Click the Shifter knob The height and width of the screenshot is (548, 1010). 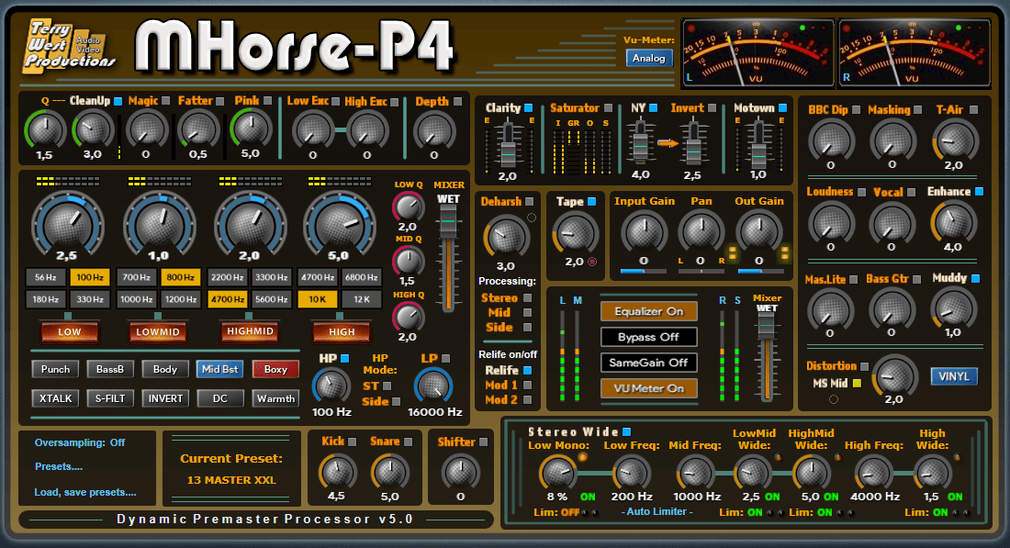[460, 472]
